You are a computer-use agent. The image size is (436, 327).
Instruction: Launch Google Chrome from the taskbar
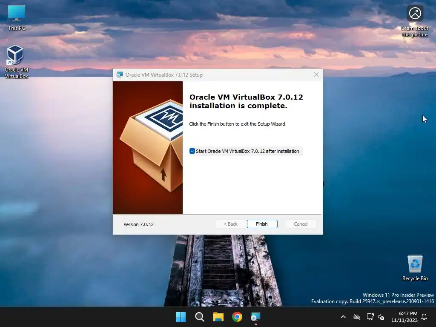(x=237, y=317)
